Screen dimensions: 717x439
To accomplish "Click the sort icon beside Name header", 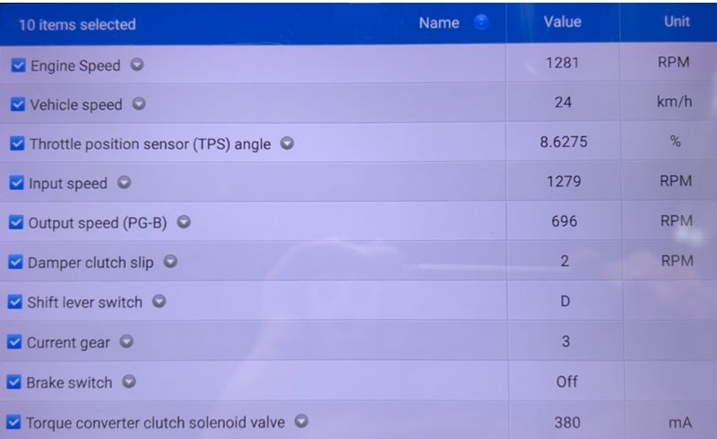I will [481, 23].
